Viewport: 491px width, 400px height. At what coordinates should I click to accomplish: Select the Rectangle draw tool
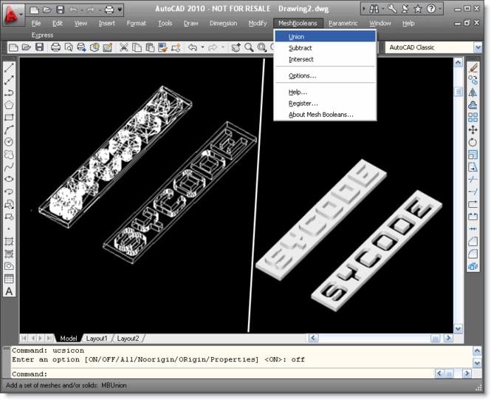point(9,118)
